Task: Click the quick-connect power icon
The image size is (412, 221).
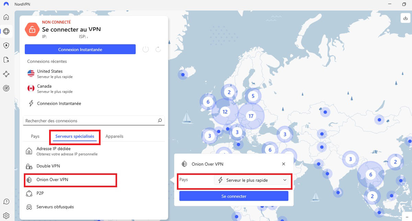Action: pos(145,49)
